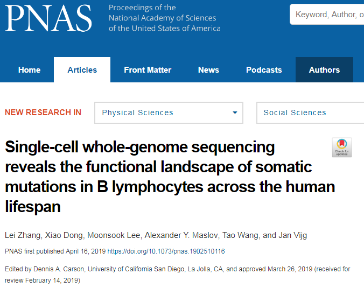Image resolution: width=364 pixels, height=288 pixels.
Task: Open the Physical Sciences combo box
Action: click(x=169, y=113)
